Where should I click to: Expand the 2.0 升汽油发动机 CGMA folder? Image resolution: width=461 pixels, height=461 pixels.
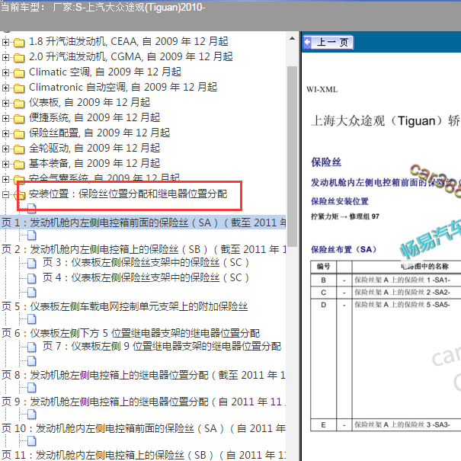coord(5,57)
